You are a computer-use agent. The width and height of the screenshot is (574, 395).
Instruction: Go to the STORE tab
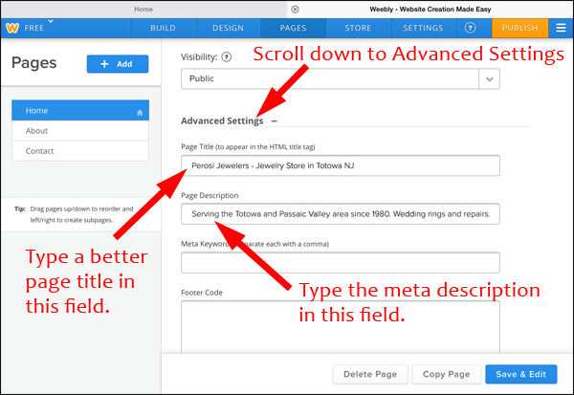click(x=358, y=28)
